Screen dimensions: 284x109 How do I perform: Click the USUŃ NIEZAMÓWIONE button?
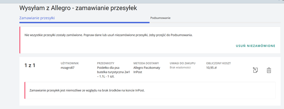tap(255, 46)
